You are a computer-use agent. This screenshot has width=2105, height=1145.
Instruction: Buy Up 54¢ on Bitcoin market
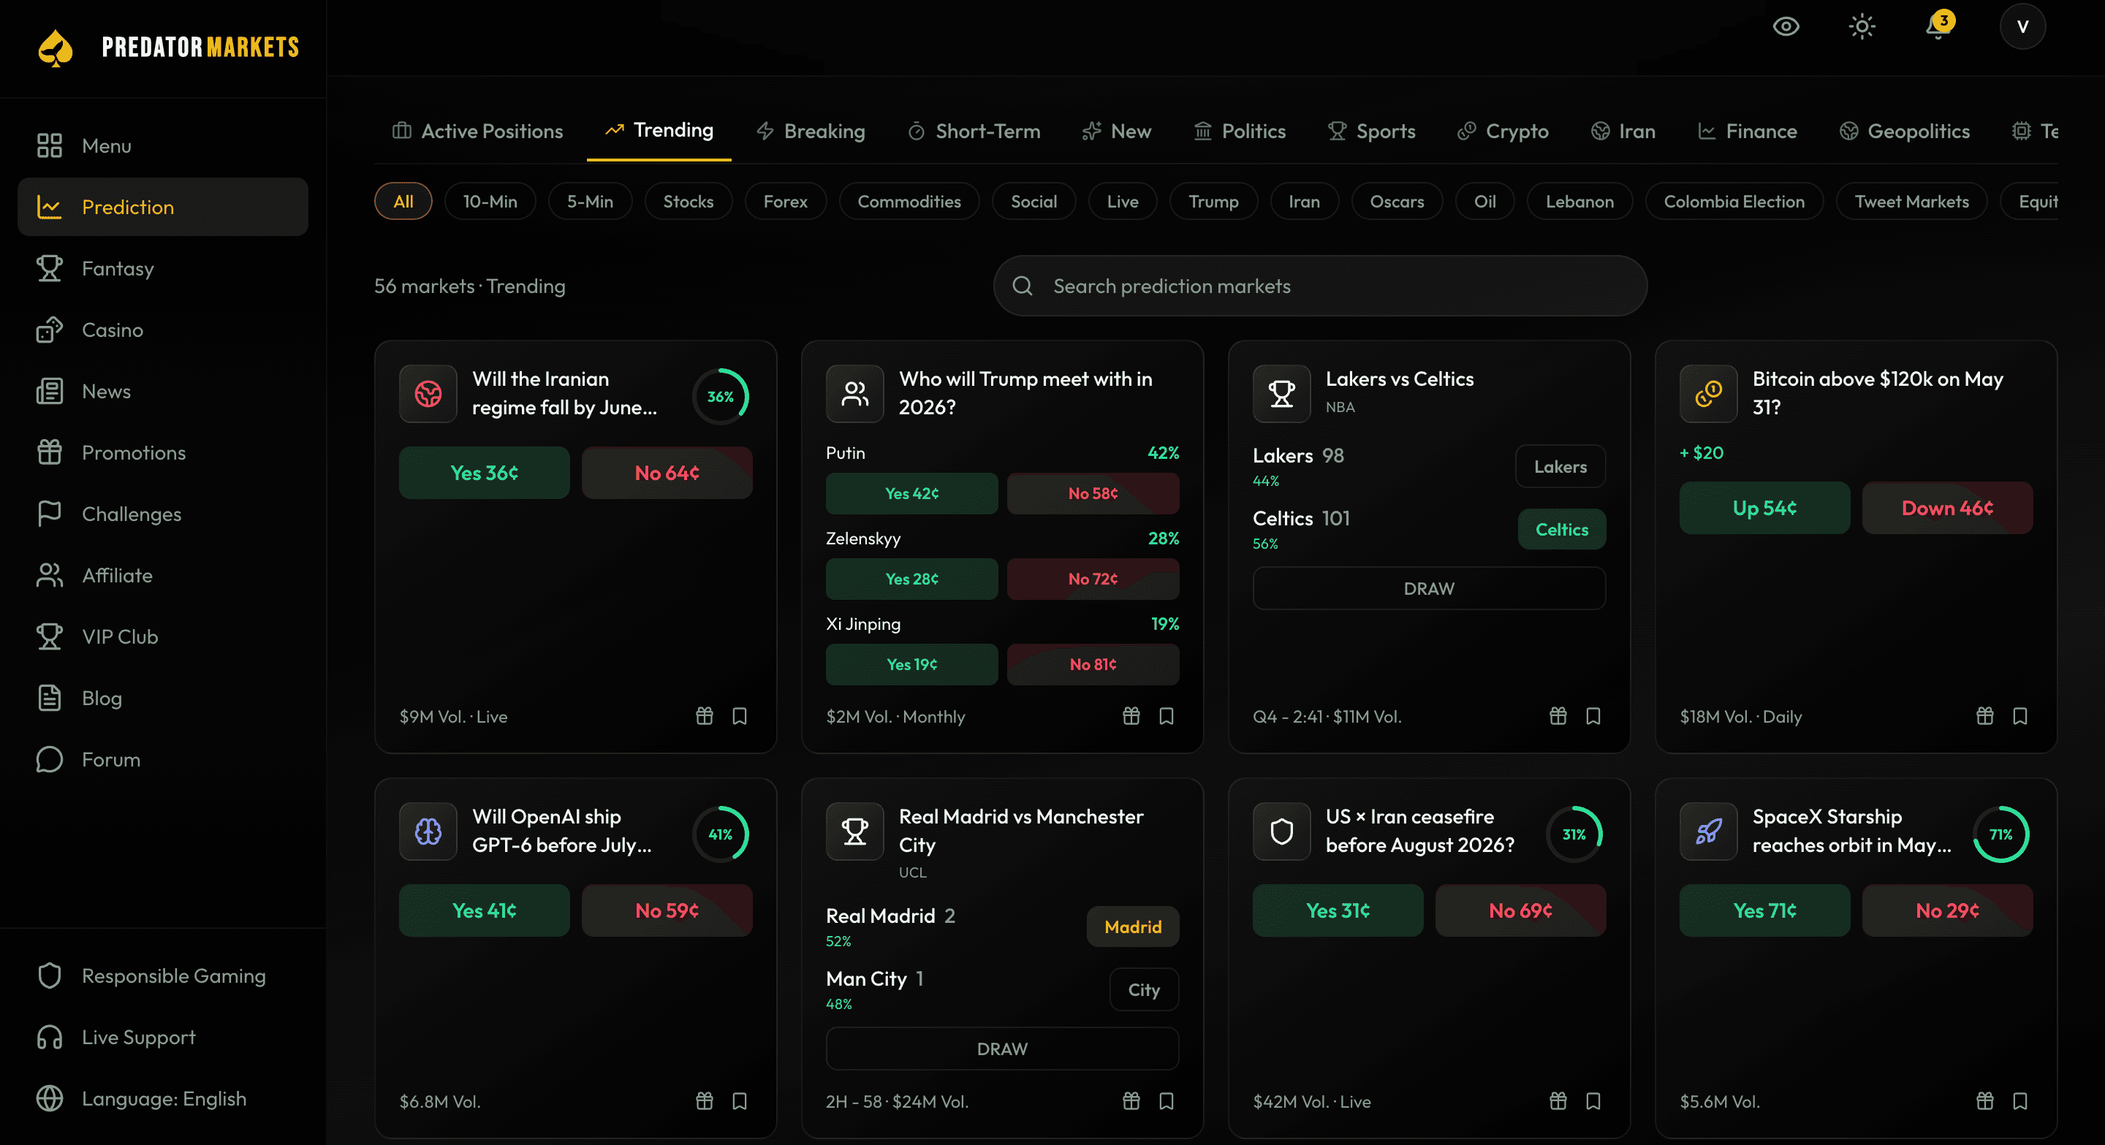1764,507
